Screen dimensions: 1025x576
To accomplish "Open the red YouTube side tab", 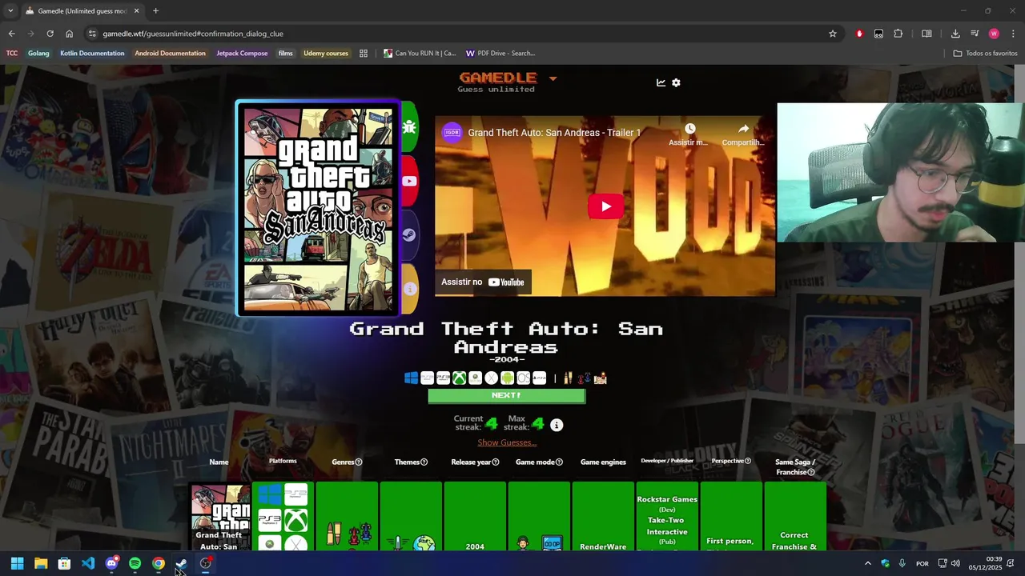I will [x=409, y=181].
